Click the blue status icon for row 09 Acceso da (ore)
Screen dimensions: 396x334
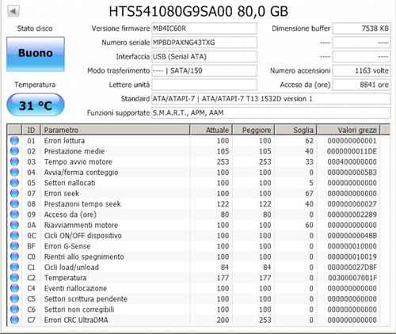click(14, 214)
